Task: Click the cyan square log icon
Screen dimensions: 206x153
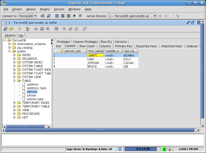Action: 115,149
